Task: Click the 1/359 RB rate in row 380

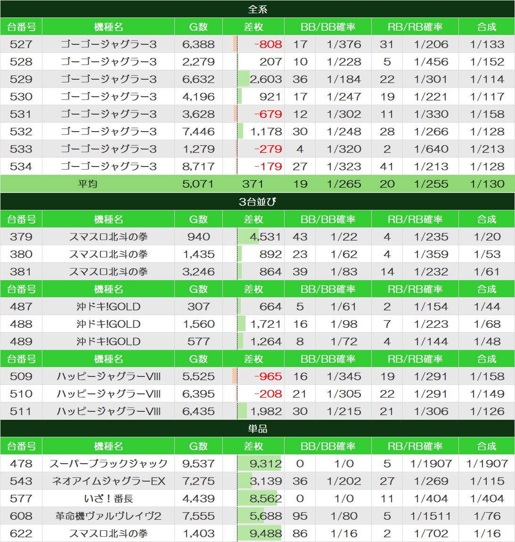Action: point(431,254)
